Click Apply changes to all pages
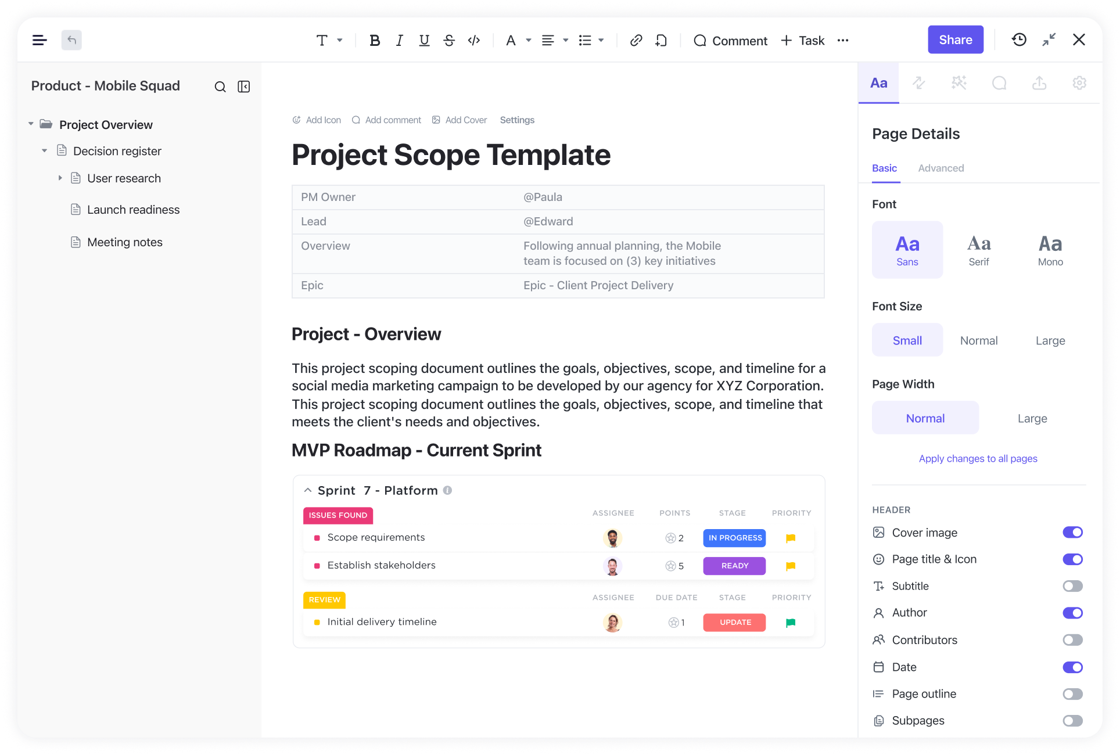Image resolution: width=1120 pixels, height=755 pixels. coord(978,458)
